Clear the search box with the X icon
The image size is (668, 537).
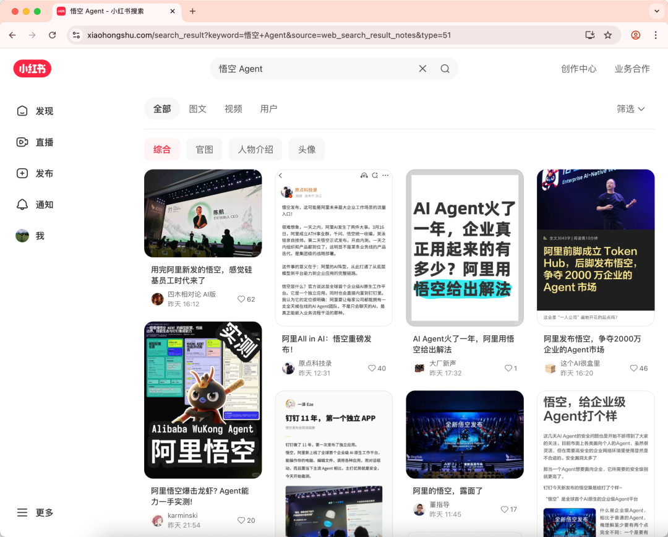[x=422, y=69]
